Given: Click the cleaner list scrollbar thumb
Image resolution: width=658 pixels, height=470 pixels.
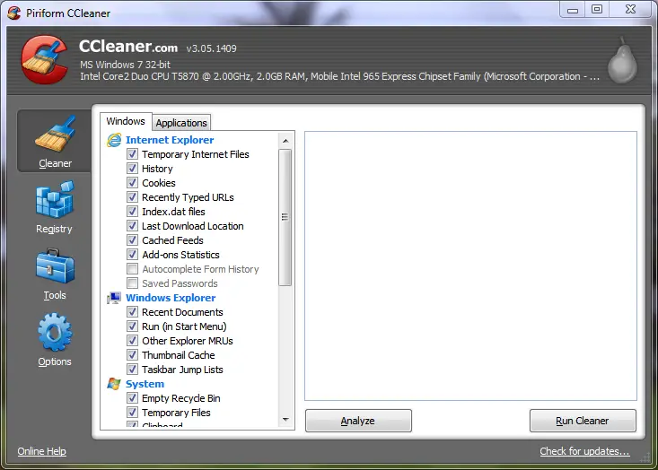Looking at the screenshot, I should [x=285, y=218].
